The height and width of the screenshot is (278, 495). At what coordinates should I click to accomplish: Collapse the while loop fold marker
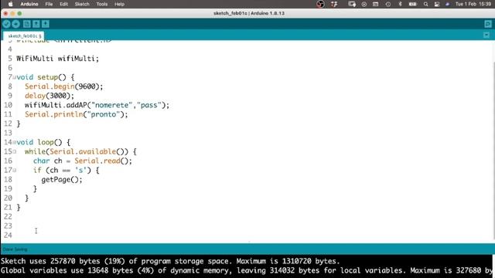tap(14, 151)
